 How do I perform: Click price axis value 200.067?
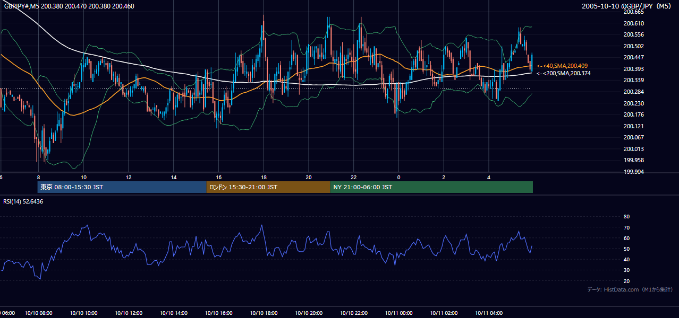click(x=633, y=137)
